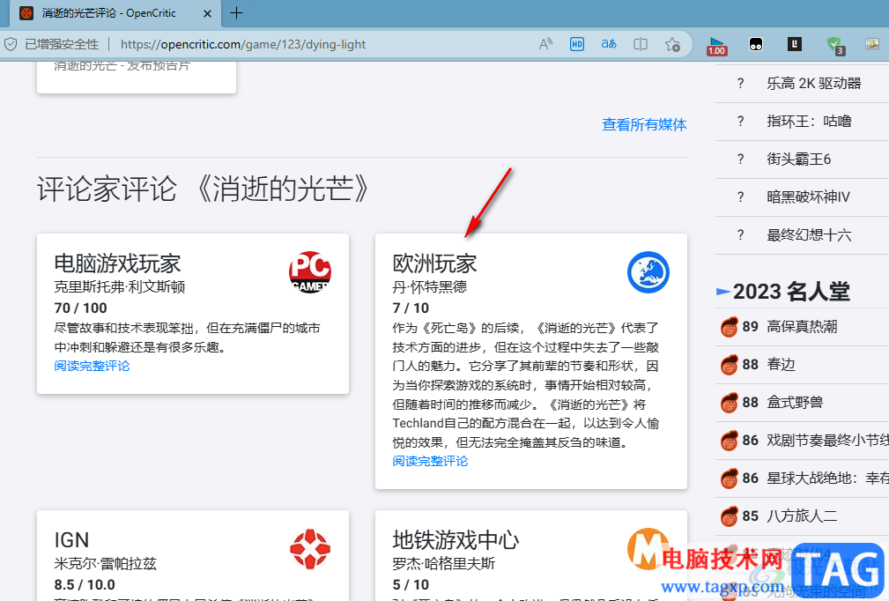The height and width of the screenshot is (601, 889).
Task: Open 星球大战绝地 scored 86
Action: click(x=828, y=479)
